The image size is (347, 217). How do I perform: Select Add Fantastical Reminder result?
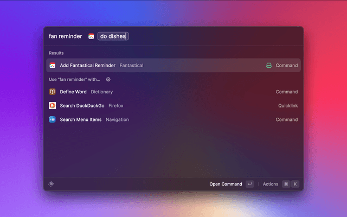click(x=87, y=66)
